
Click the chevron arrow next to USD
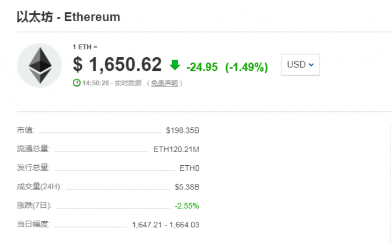[311, 65]
